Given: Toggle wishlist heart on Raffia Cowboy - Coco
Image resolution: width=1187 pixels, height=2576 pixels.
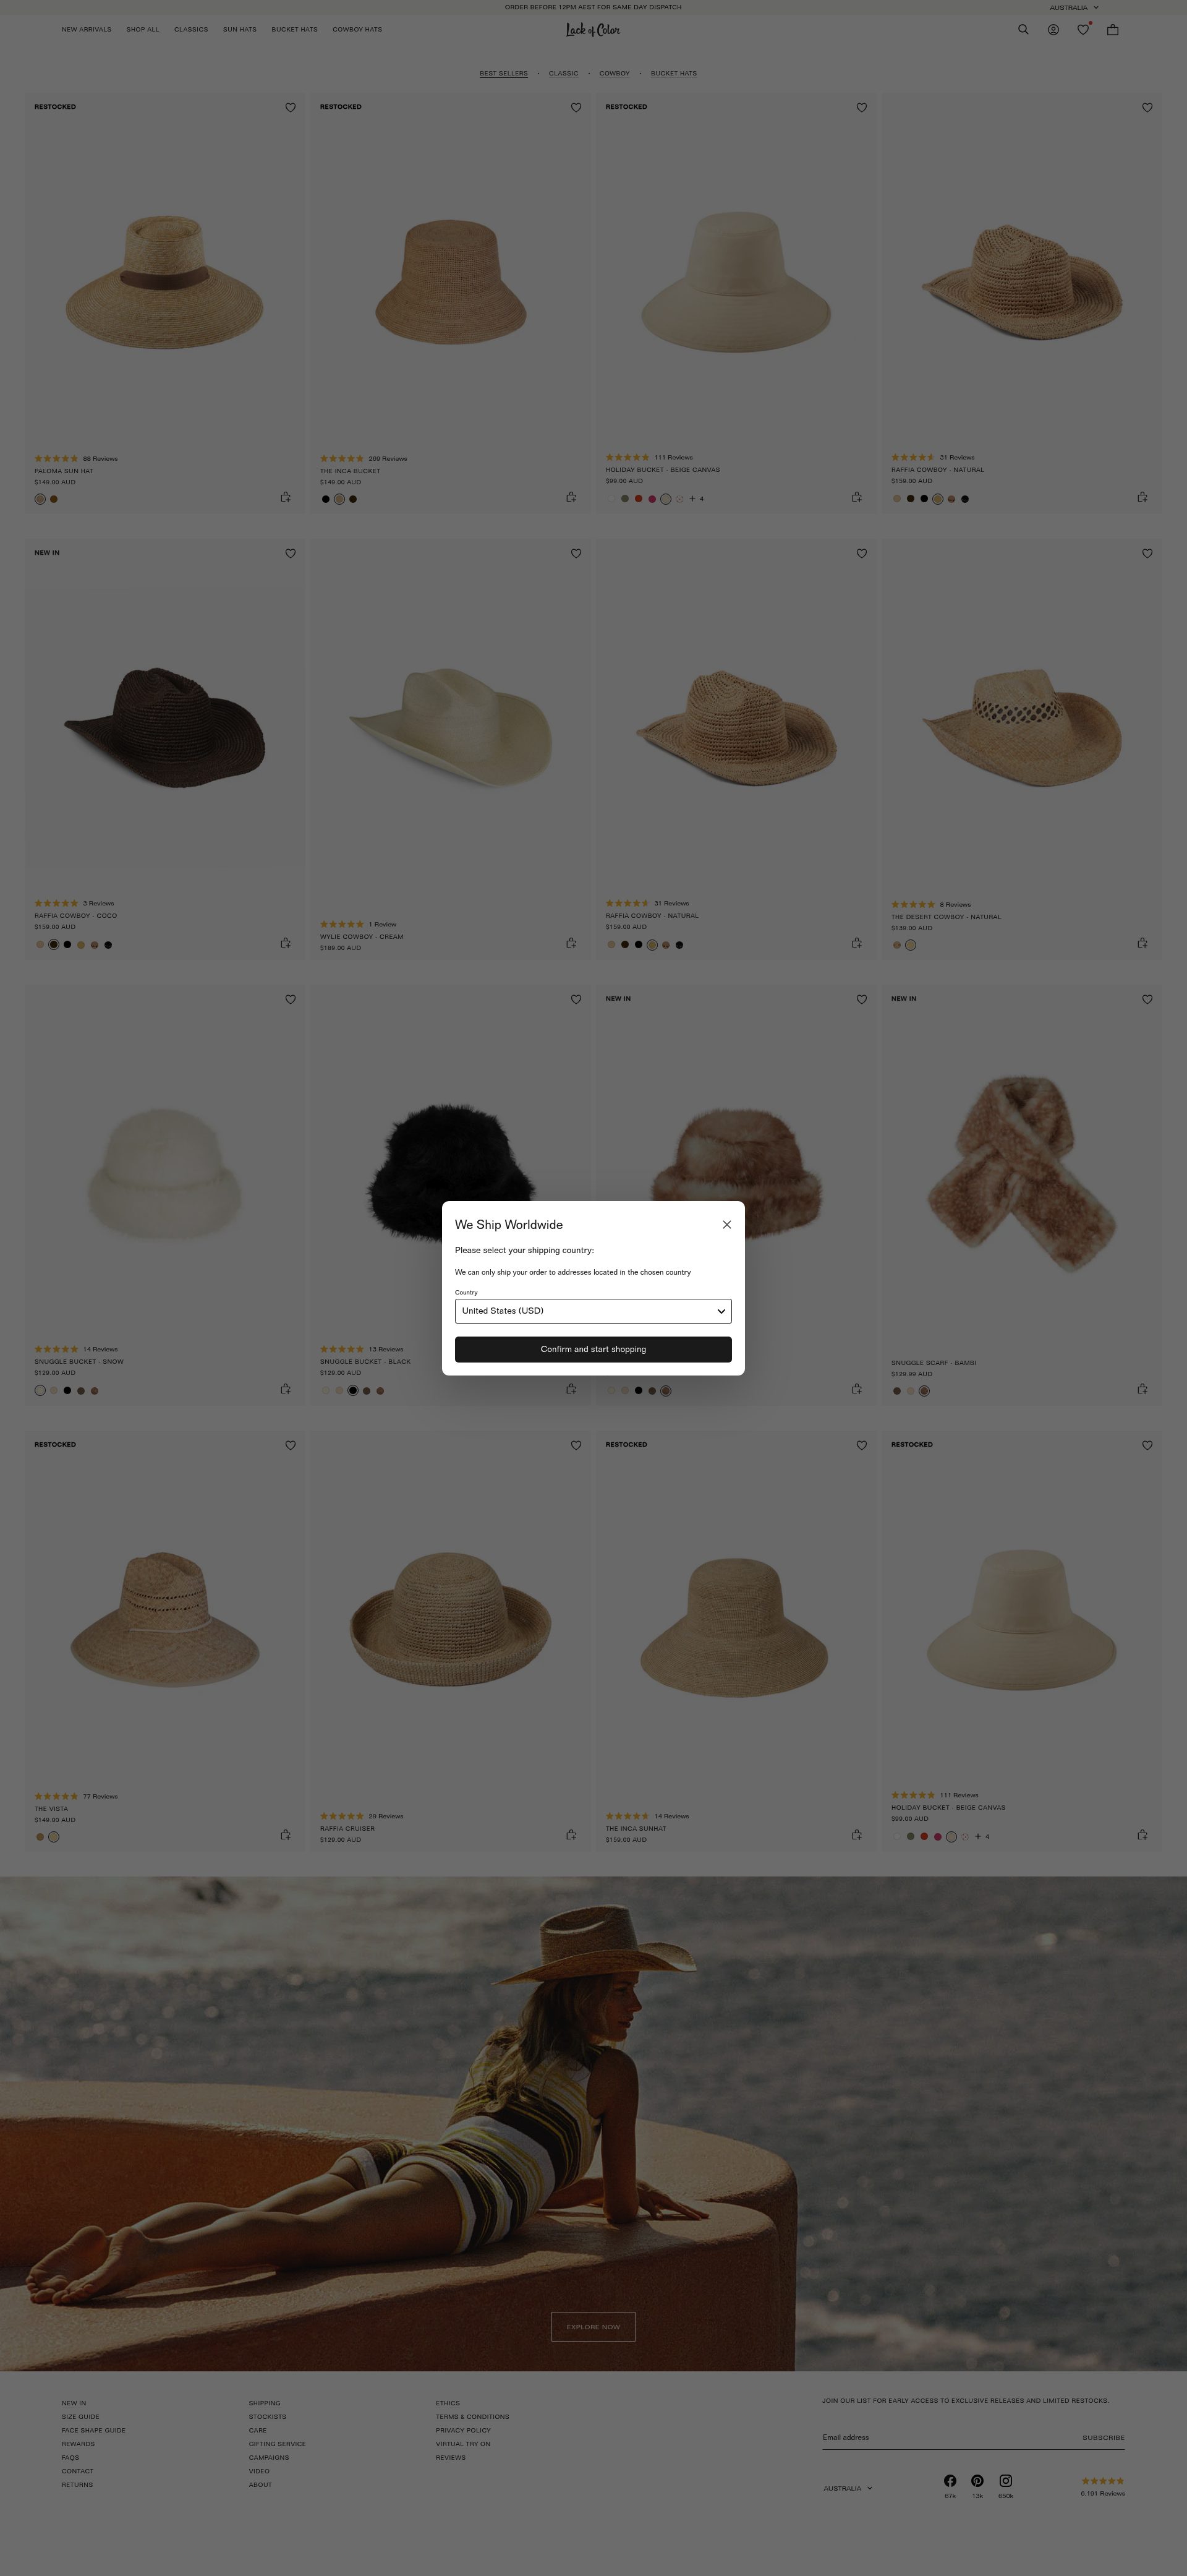Looking at the screenshot, I should (x=291, y=553).
